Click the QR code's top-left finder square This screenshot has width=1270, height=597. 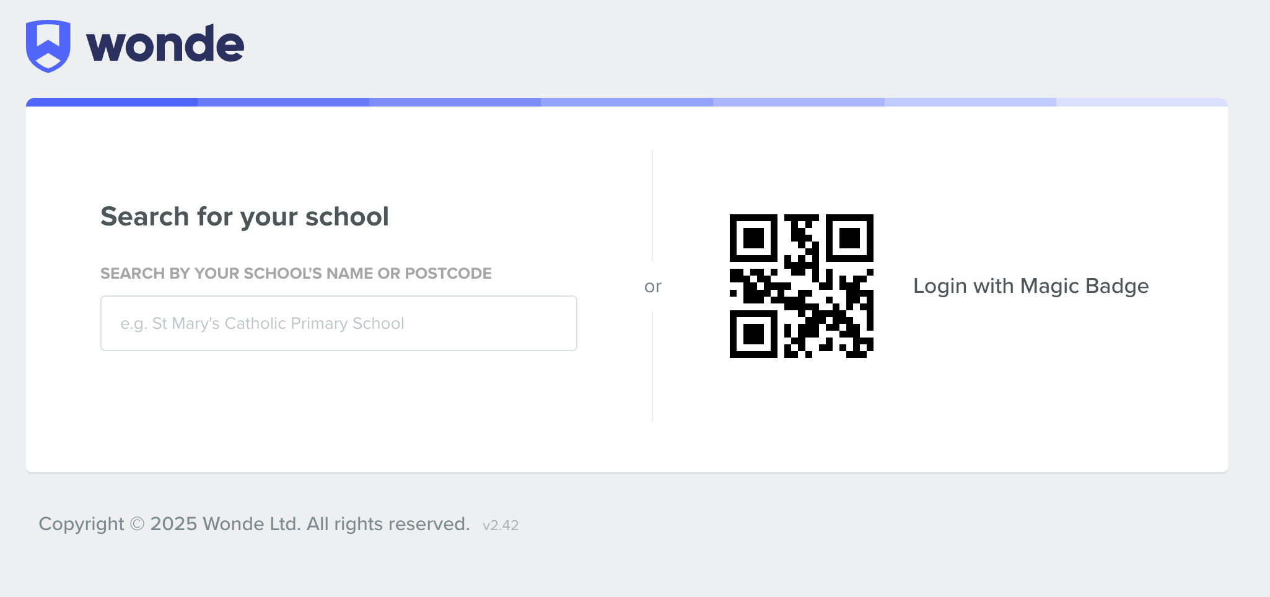pyautogui.click(x=753, y=238)
